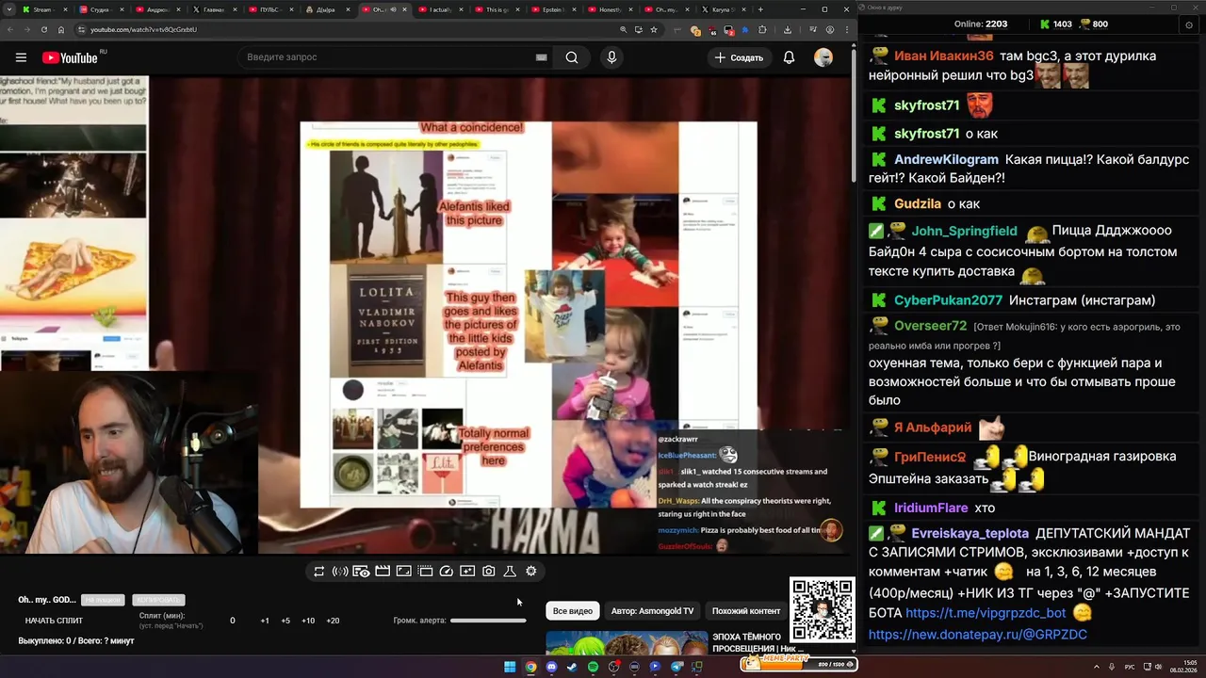
Task: Switch to the Студия browser tab
Action: pyautogui.click(x=101, y=9)
